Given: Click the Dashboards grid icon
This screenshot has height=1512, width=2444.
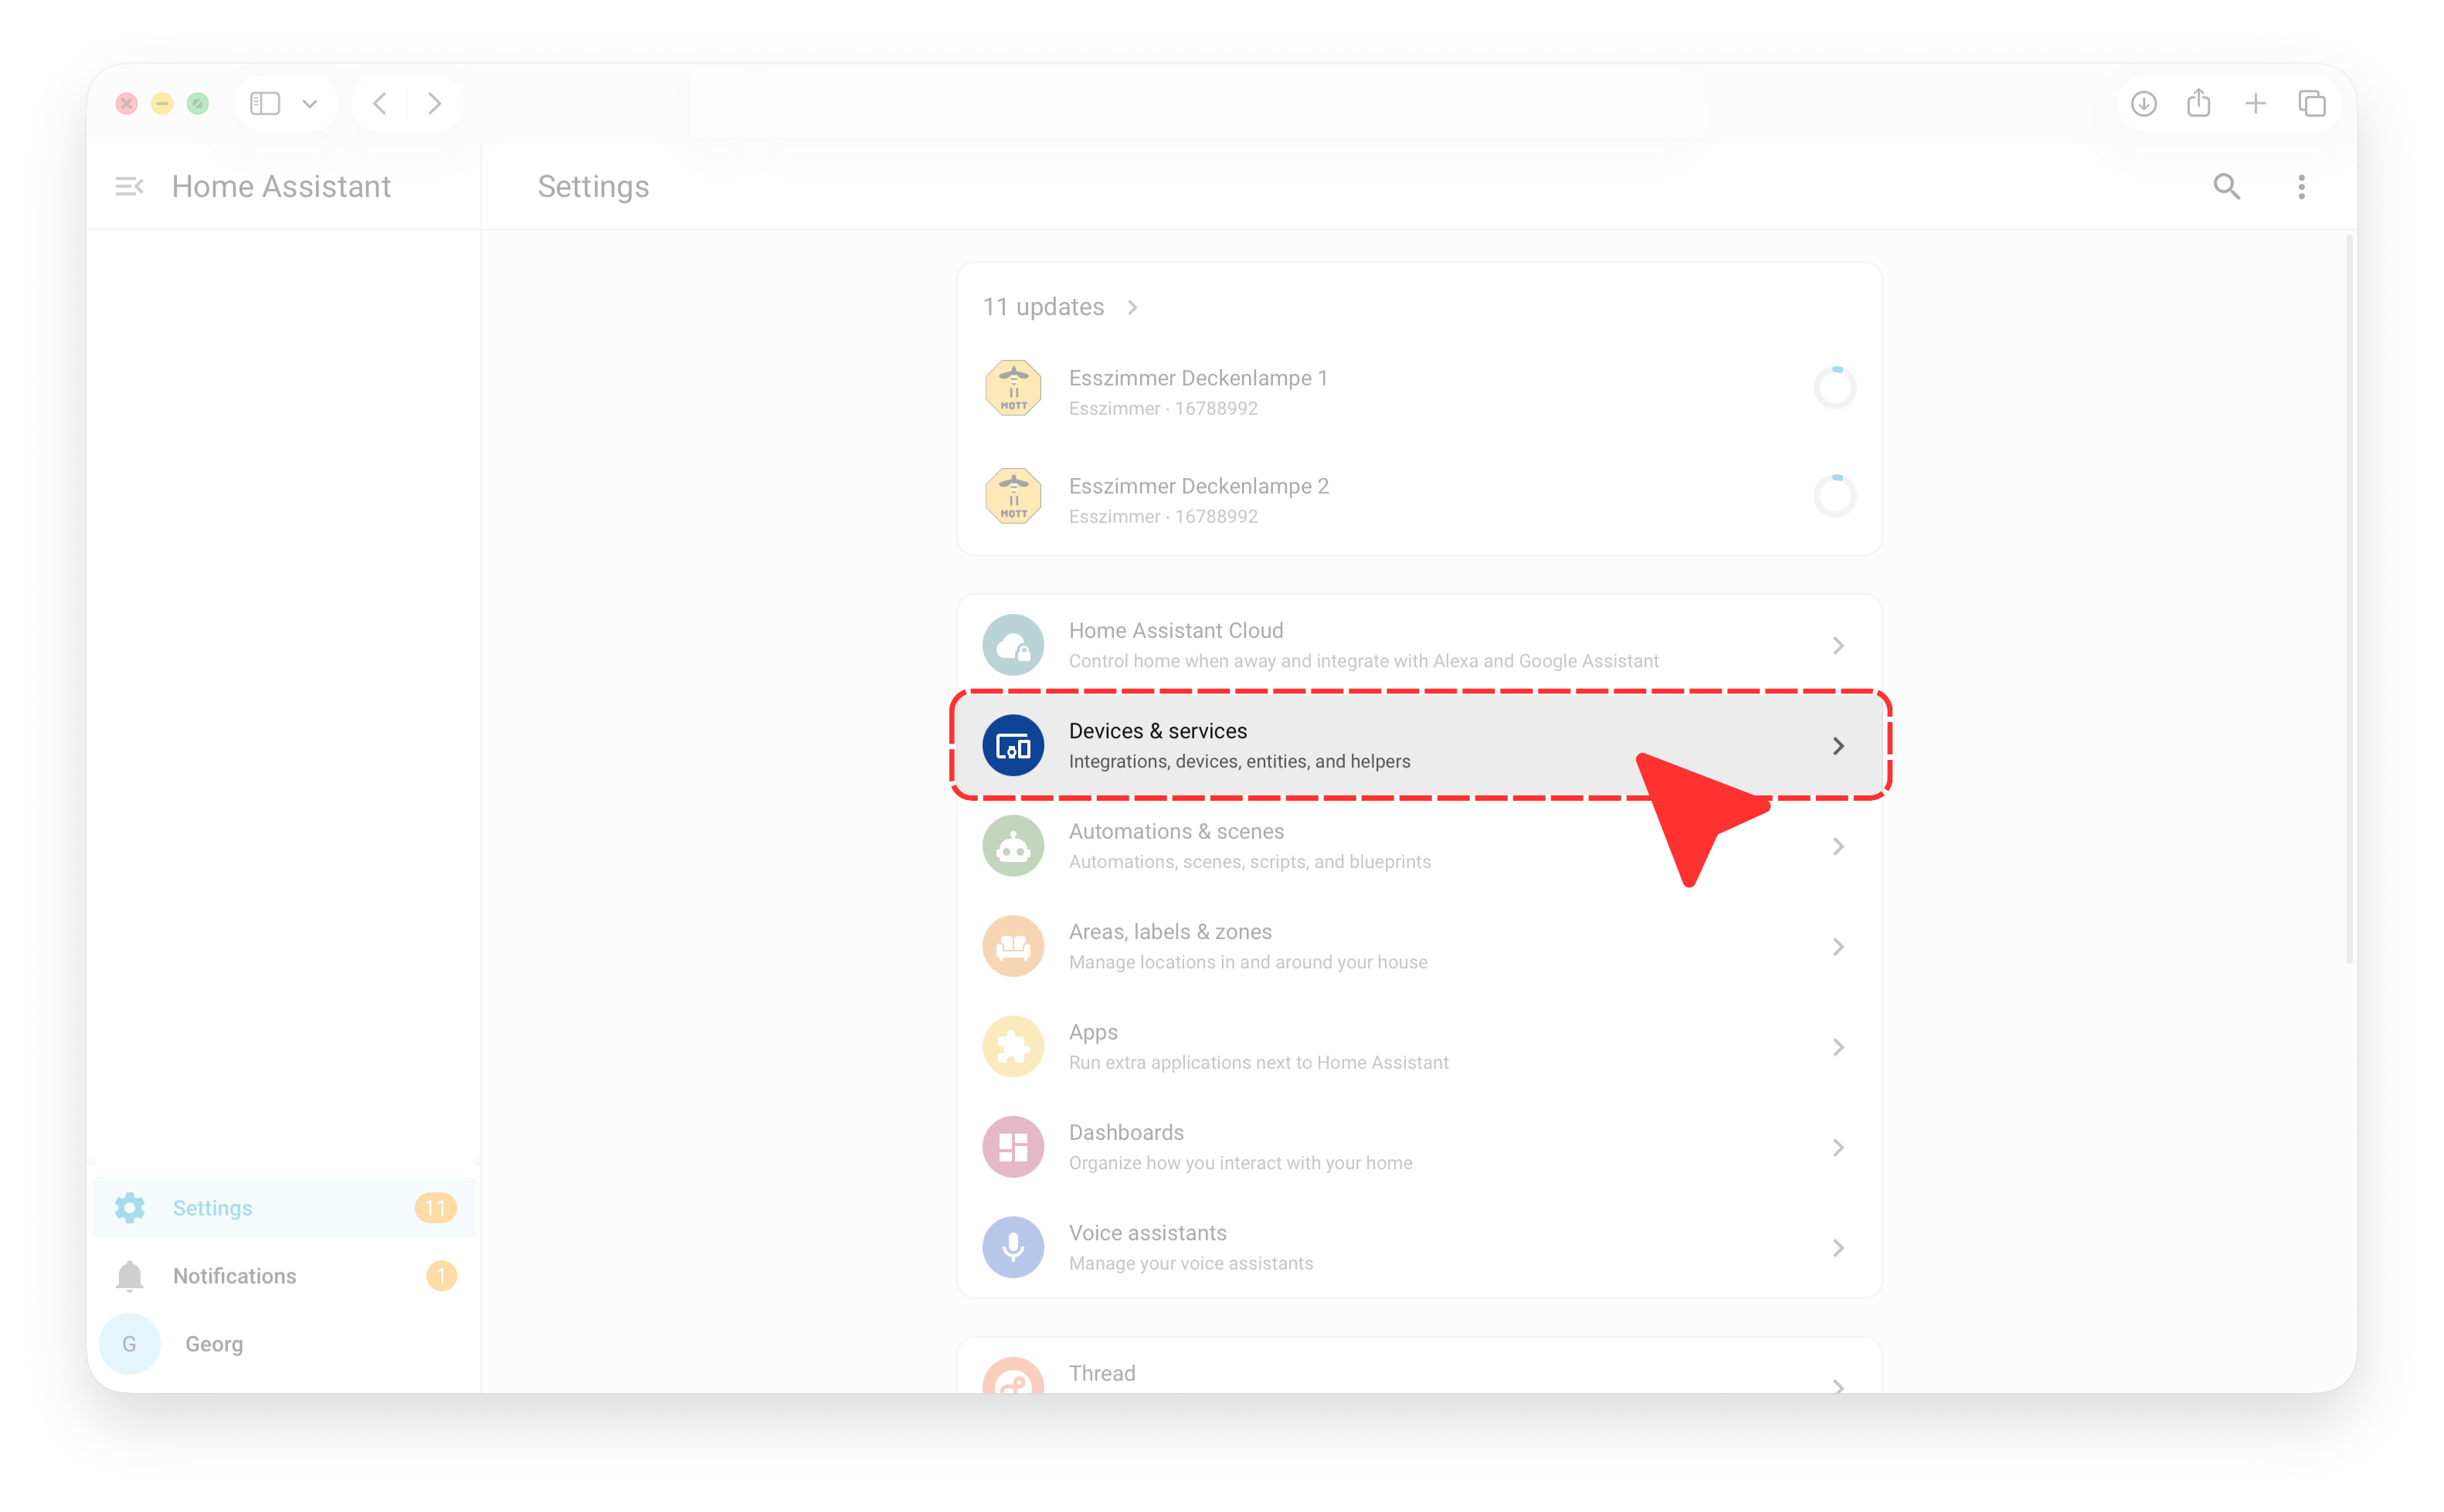Looking at the screenshot, I should 1013,1147.
